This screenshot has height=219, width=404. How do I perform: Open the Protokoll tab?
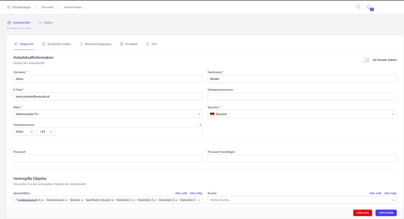pos(128,44)
